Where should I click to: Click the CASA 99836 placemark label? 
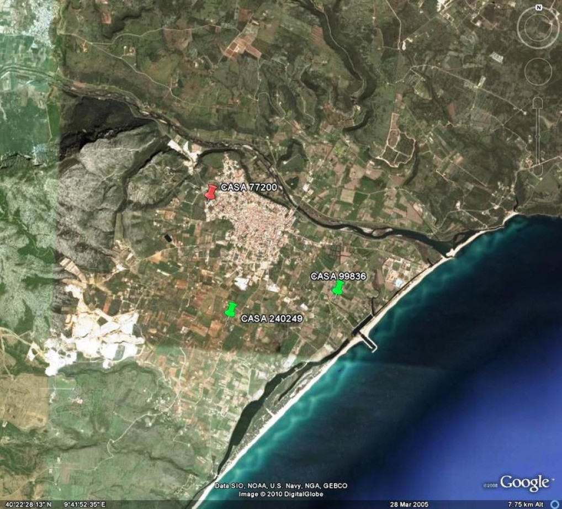(338, 276)
